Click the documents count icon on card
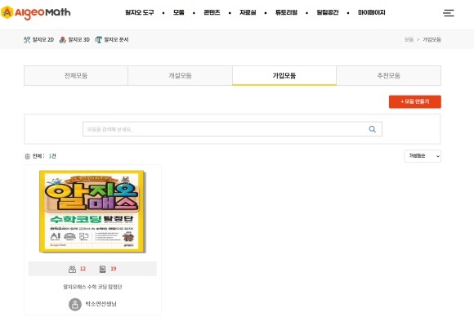 (x=102, y=269)
